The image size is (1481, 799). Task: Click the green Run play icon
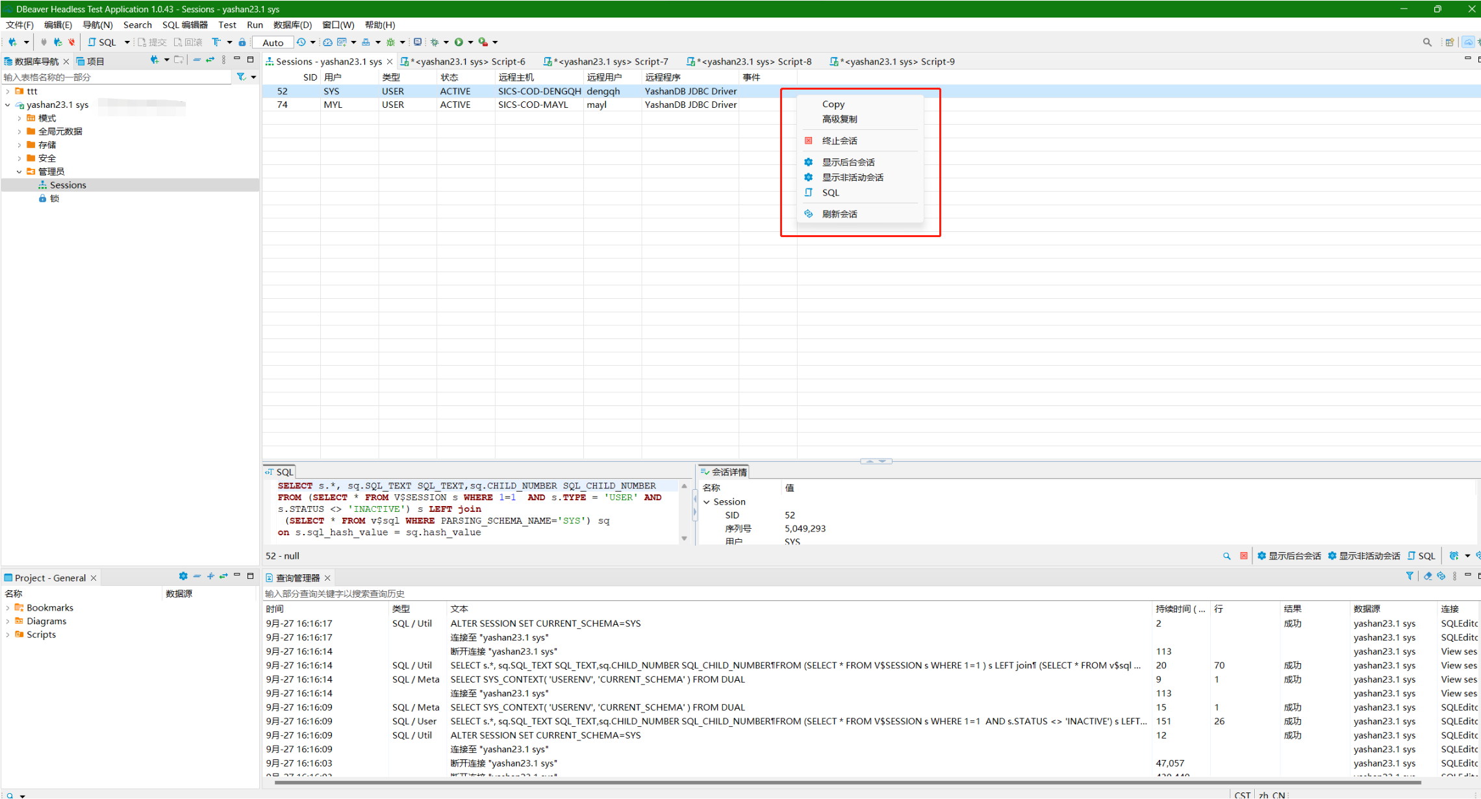point(459,42)
